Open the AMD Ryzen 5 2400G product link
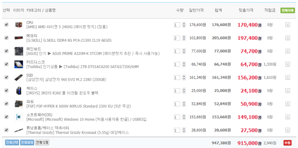298x148 pixels. pyautogui.click(x=67, y=27)
